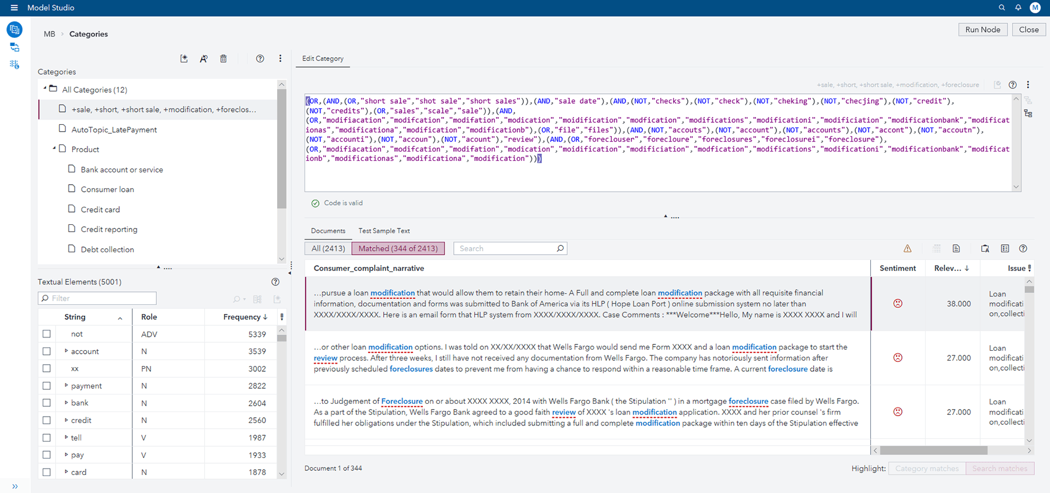Check the box for term 'pay'
1050x493 pixels.
coord(47,455)
